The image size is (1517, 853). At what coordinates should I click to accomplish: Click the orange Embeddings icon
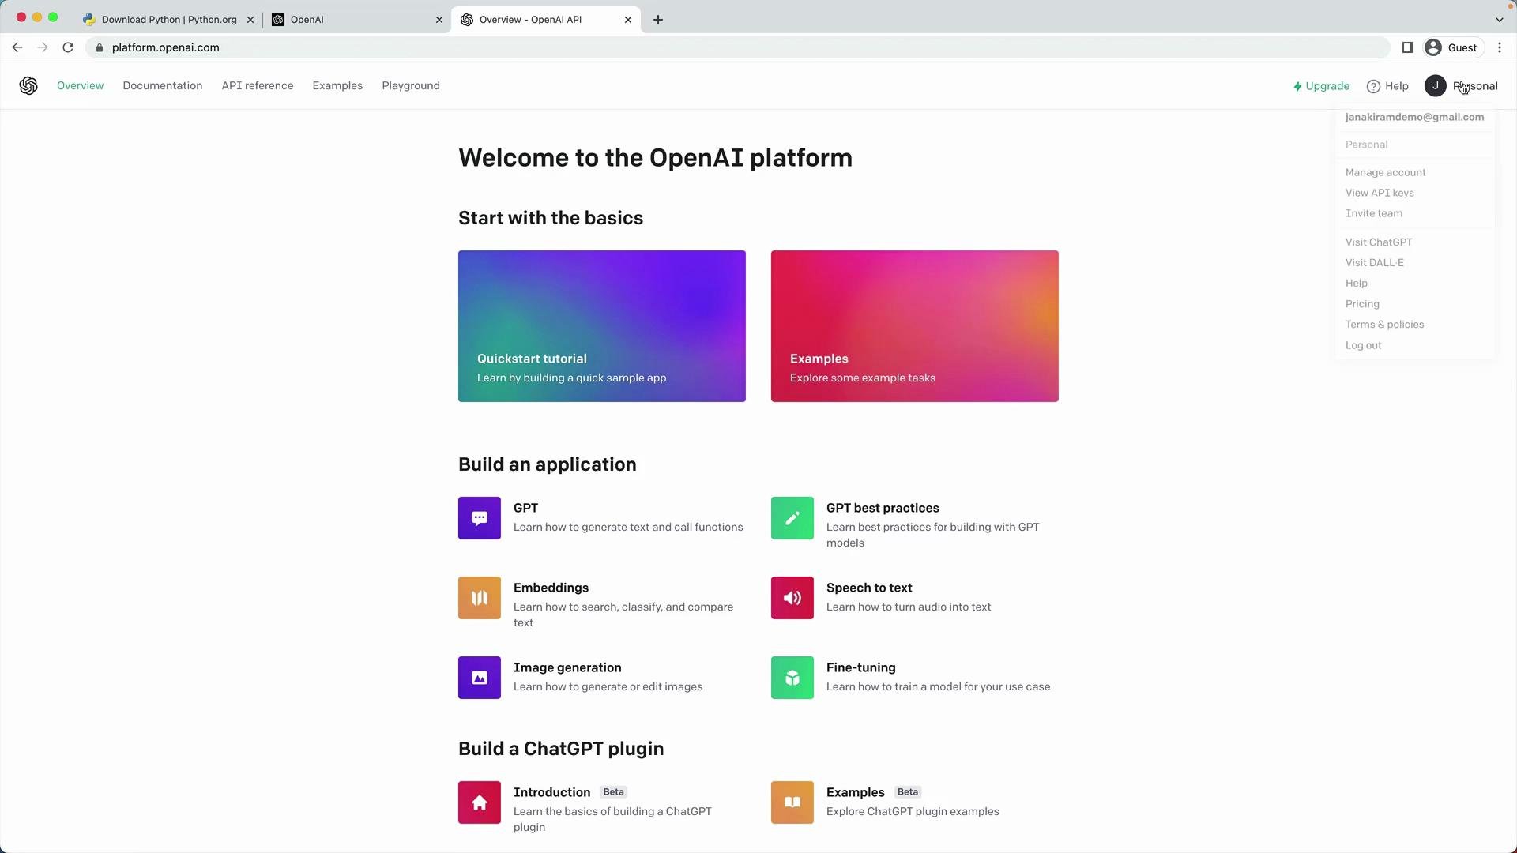pyautogui.click(x=480, y=598)
